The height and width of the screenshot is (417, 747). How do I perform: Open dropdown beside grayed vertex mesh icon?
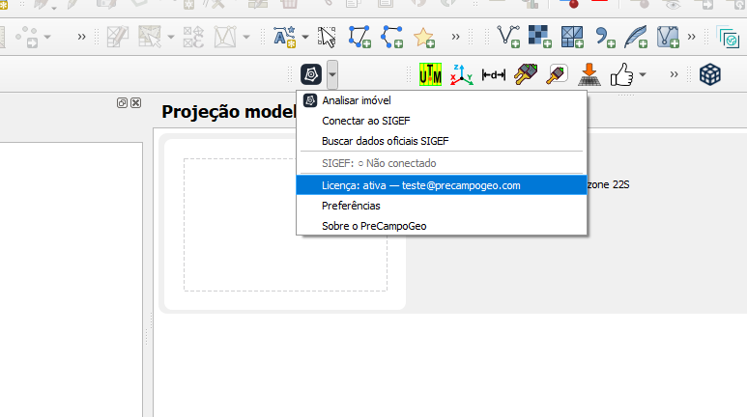(246, 37)
